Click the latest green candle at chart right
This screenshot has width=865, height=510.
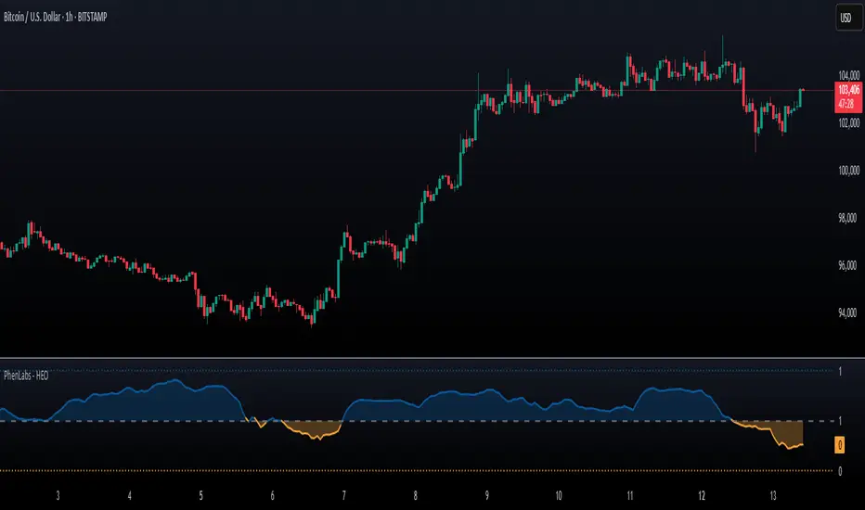coord(800,97)
